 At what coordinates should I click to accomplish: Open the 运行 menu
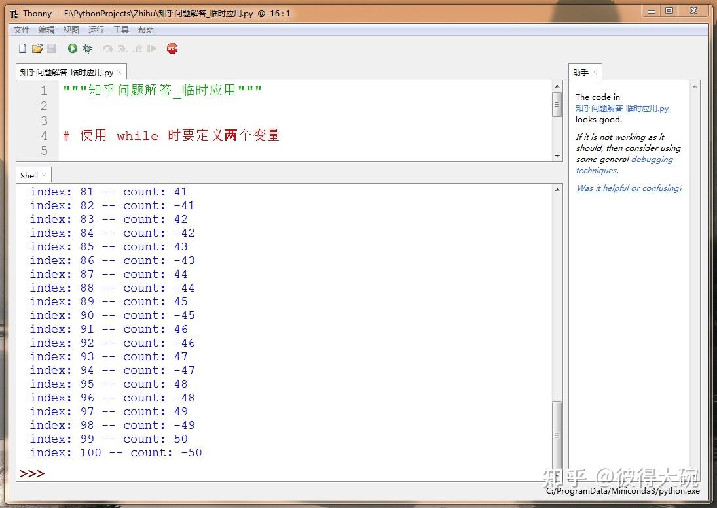(96, 29)
